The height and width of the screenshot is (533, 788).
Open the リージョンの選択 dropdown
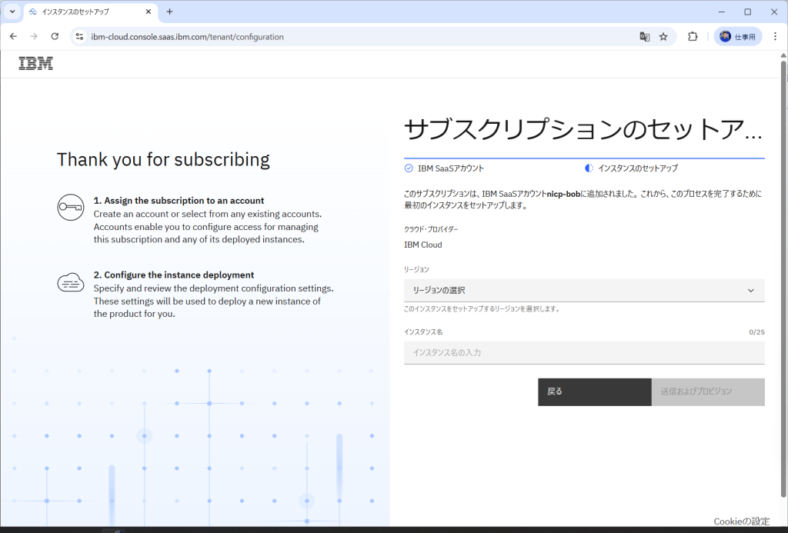pos(584,291)
